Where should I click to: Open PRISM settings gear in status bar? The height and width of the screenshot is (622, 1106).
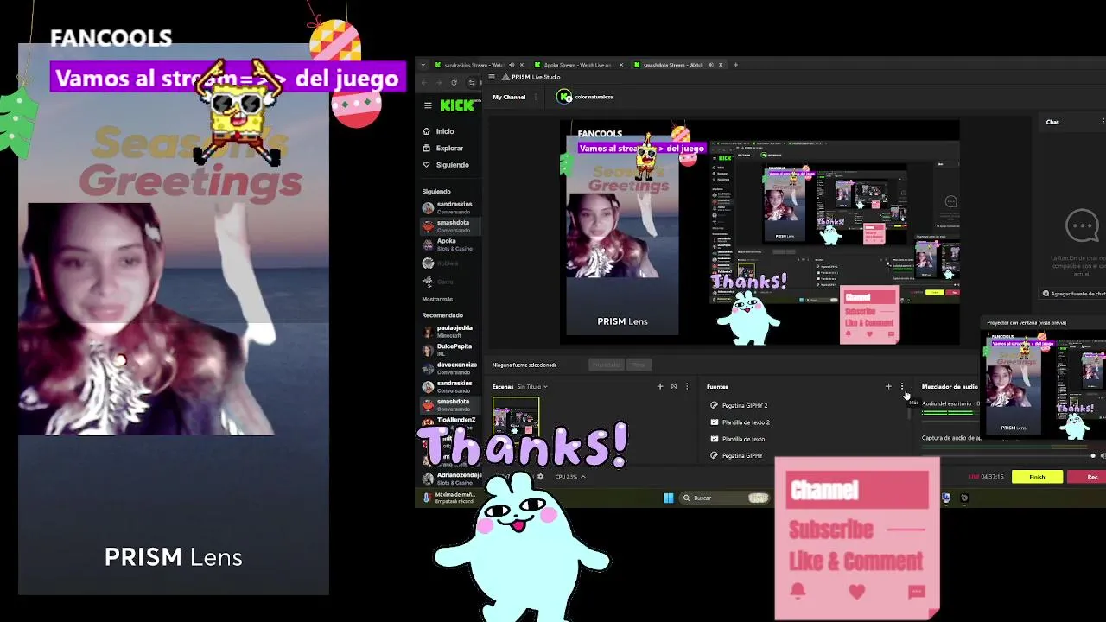(541, 476)
